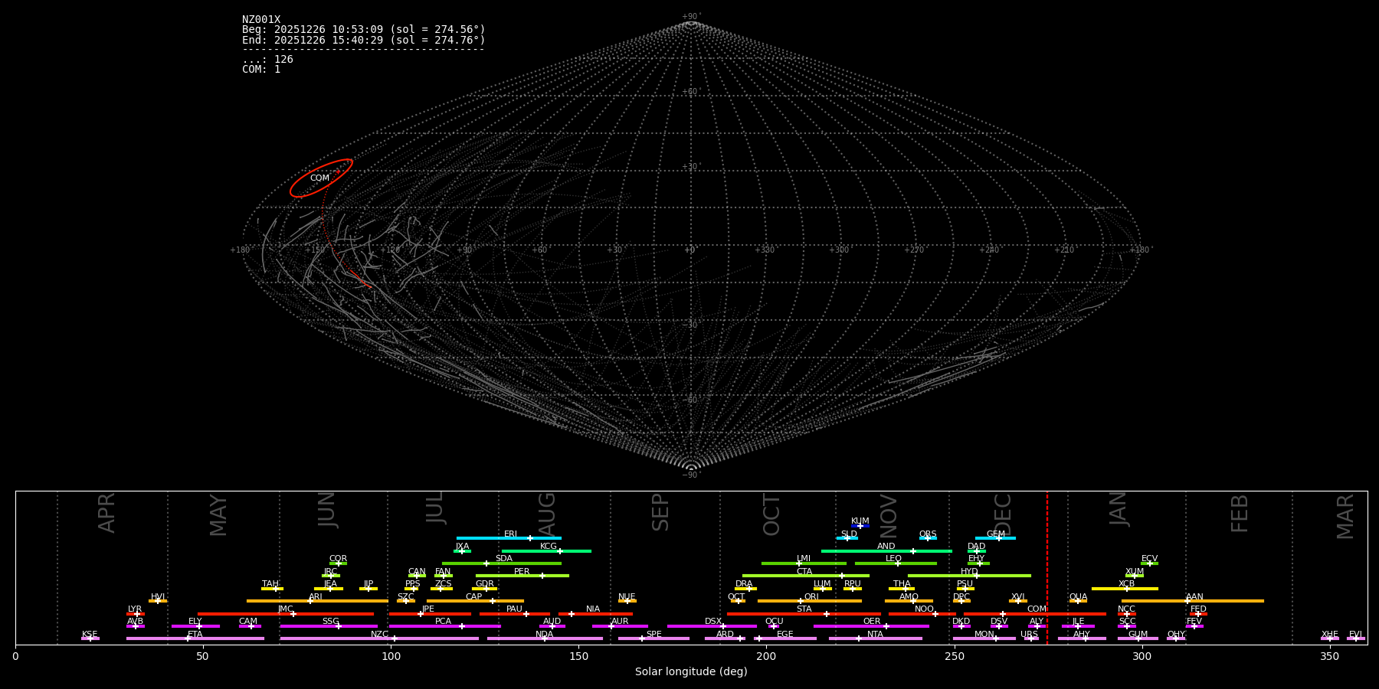The height and width of the screenshot is (689, 1379).
Task: Click the NOO shower label
Action: (924, 609)
